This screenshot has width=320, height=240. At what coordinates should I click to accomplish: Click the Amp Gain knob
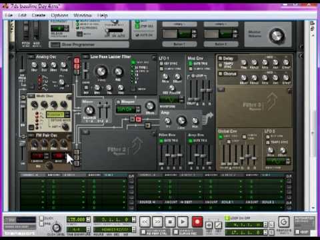tap(181, 121)
